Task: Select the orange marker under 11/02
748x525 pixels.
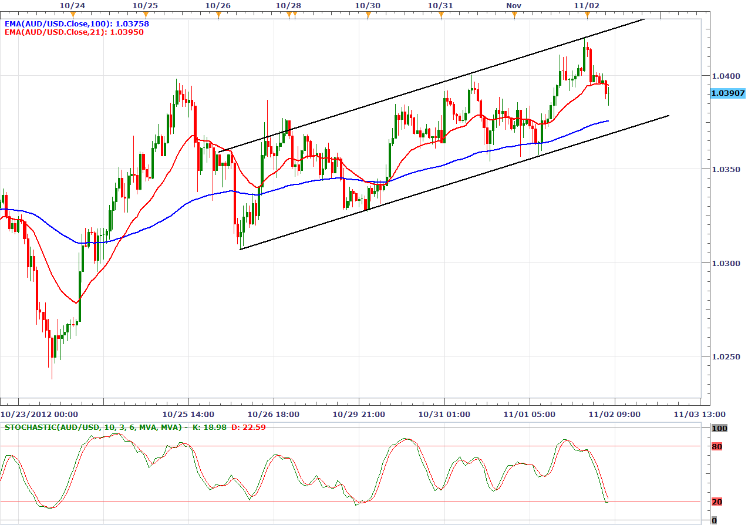Action: pyautogui.click(x=587, y=15)
